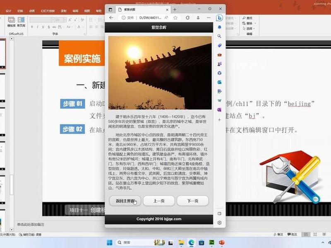Open the Edge profile icon

(x=198, y=18)
